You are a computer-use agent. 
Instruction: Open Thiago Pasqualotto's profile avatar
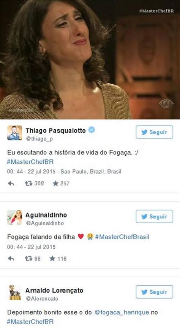coord(15,133)
